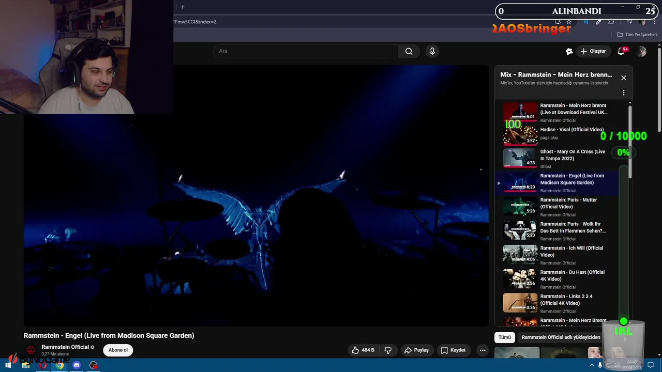Open the browser media control icon
The height and width of the screenshot is (372, 662).
[629, 22]
